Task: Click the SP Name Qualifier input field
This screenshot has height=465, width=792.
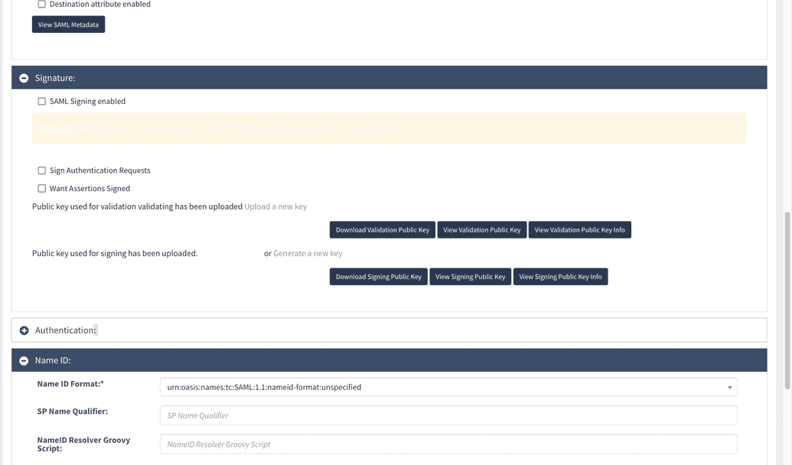Action: (448, 415)
